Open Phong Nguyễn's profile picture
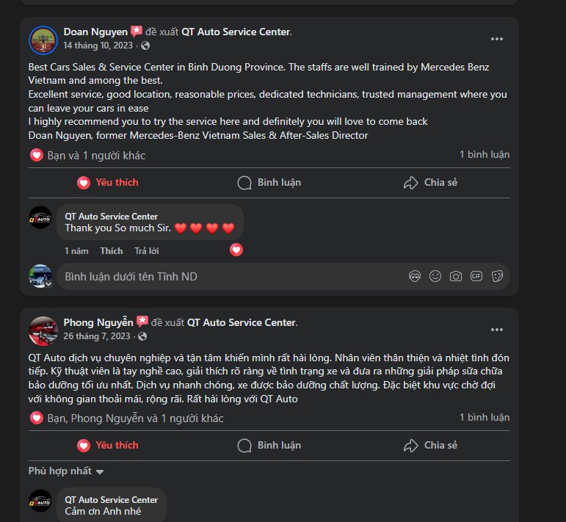This screenshot has height=522, width=566. point(43,330)
